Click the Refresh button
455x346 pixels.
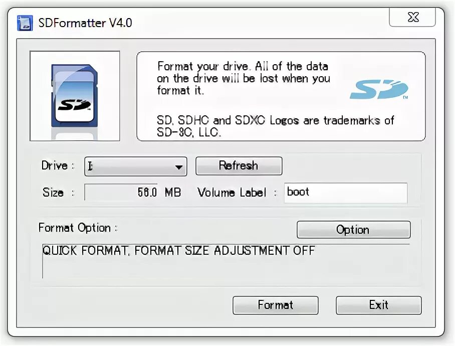pos(239,166)
